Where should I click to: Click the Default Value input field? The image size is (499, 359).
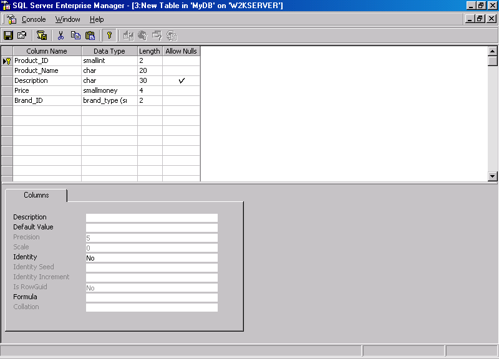152,227
